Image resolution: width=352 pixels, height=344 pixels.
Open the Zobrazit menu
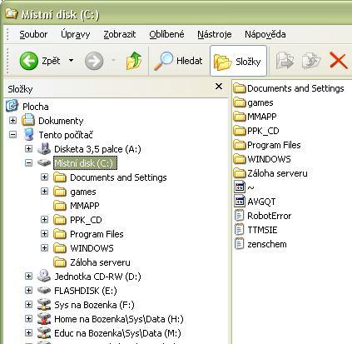120,34
